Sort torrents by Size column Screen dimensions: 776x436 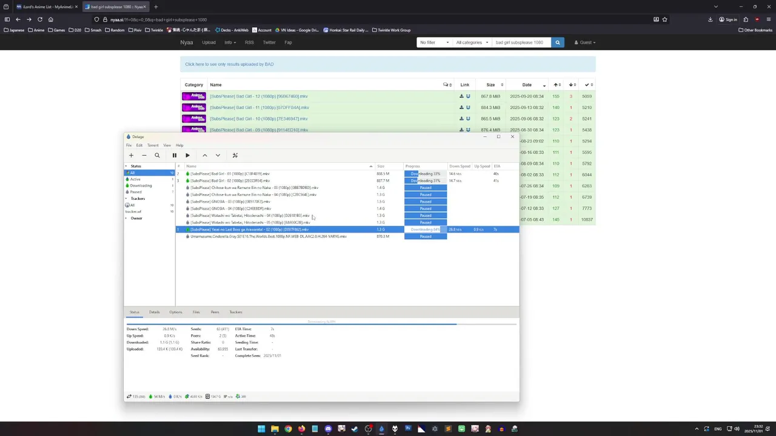[389, 166]
